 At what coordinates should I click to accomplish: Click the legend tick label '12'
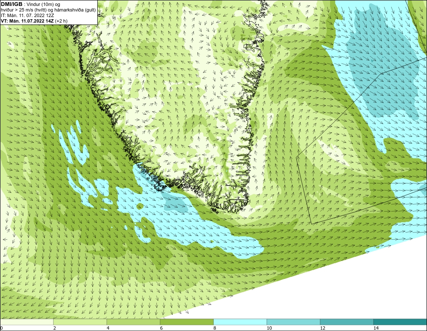point(322,328)
